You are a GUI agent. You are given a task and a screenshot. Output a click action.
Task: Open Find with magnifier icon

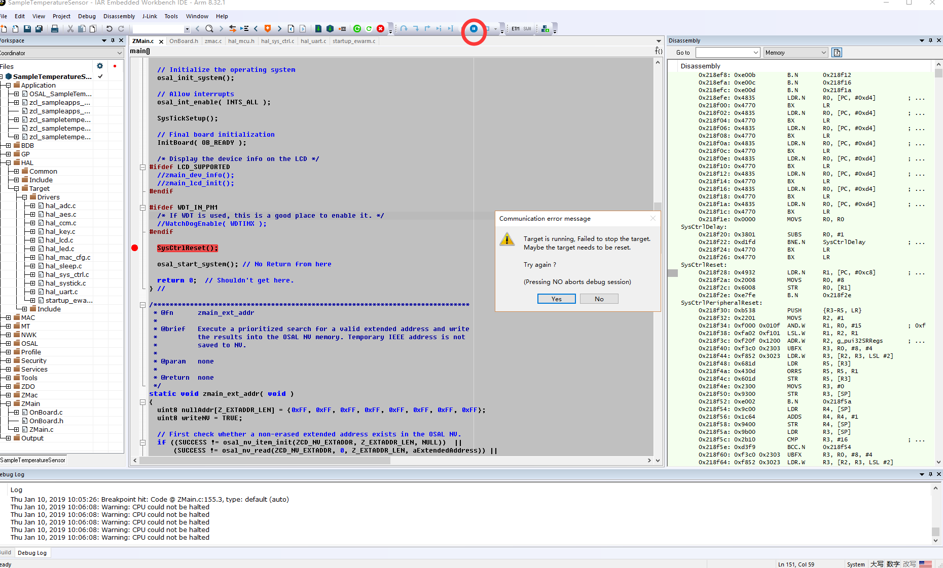(x=209, y=29)
